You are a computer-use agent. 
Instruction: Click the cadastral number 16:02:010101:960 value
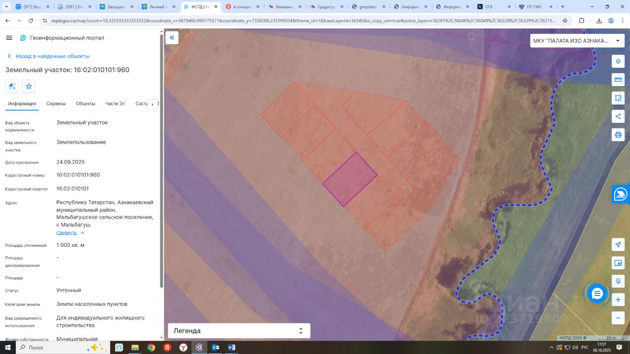[x=78, y=175]
